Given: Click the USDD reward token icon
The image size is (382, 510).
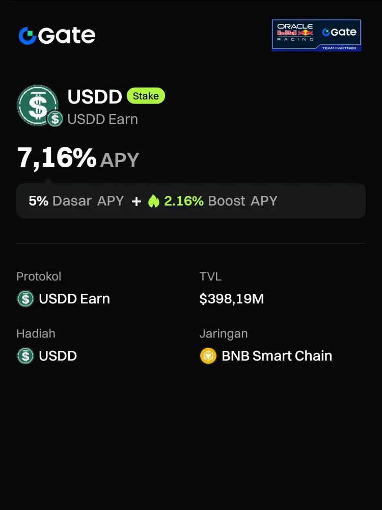Looking at the screenshot, I should tap(25, 356).
